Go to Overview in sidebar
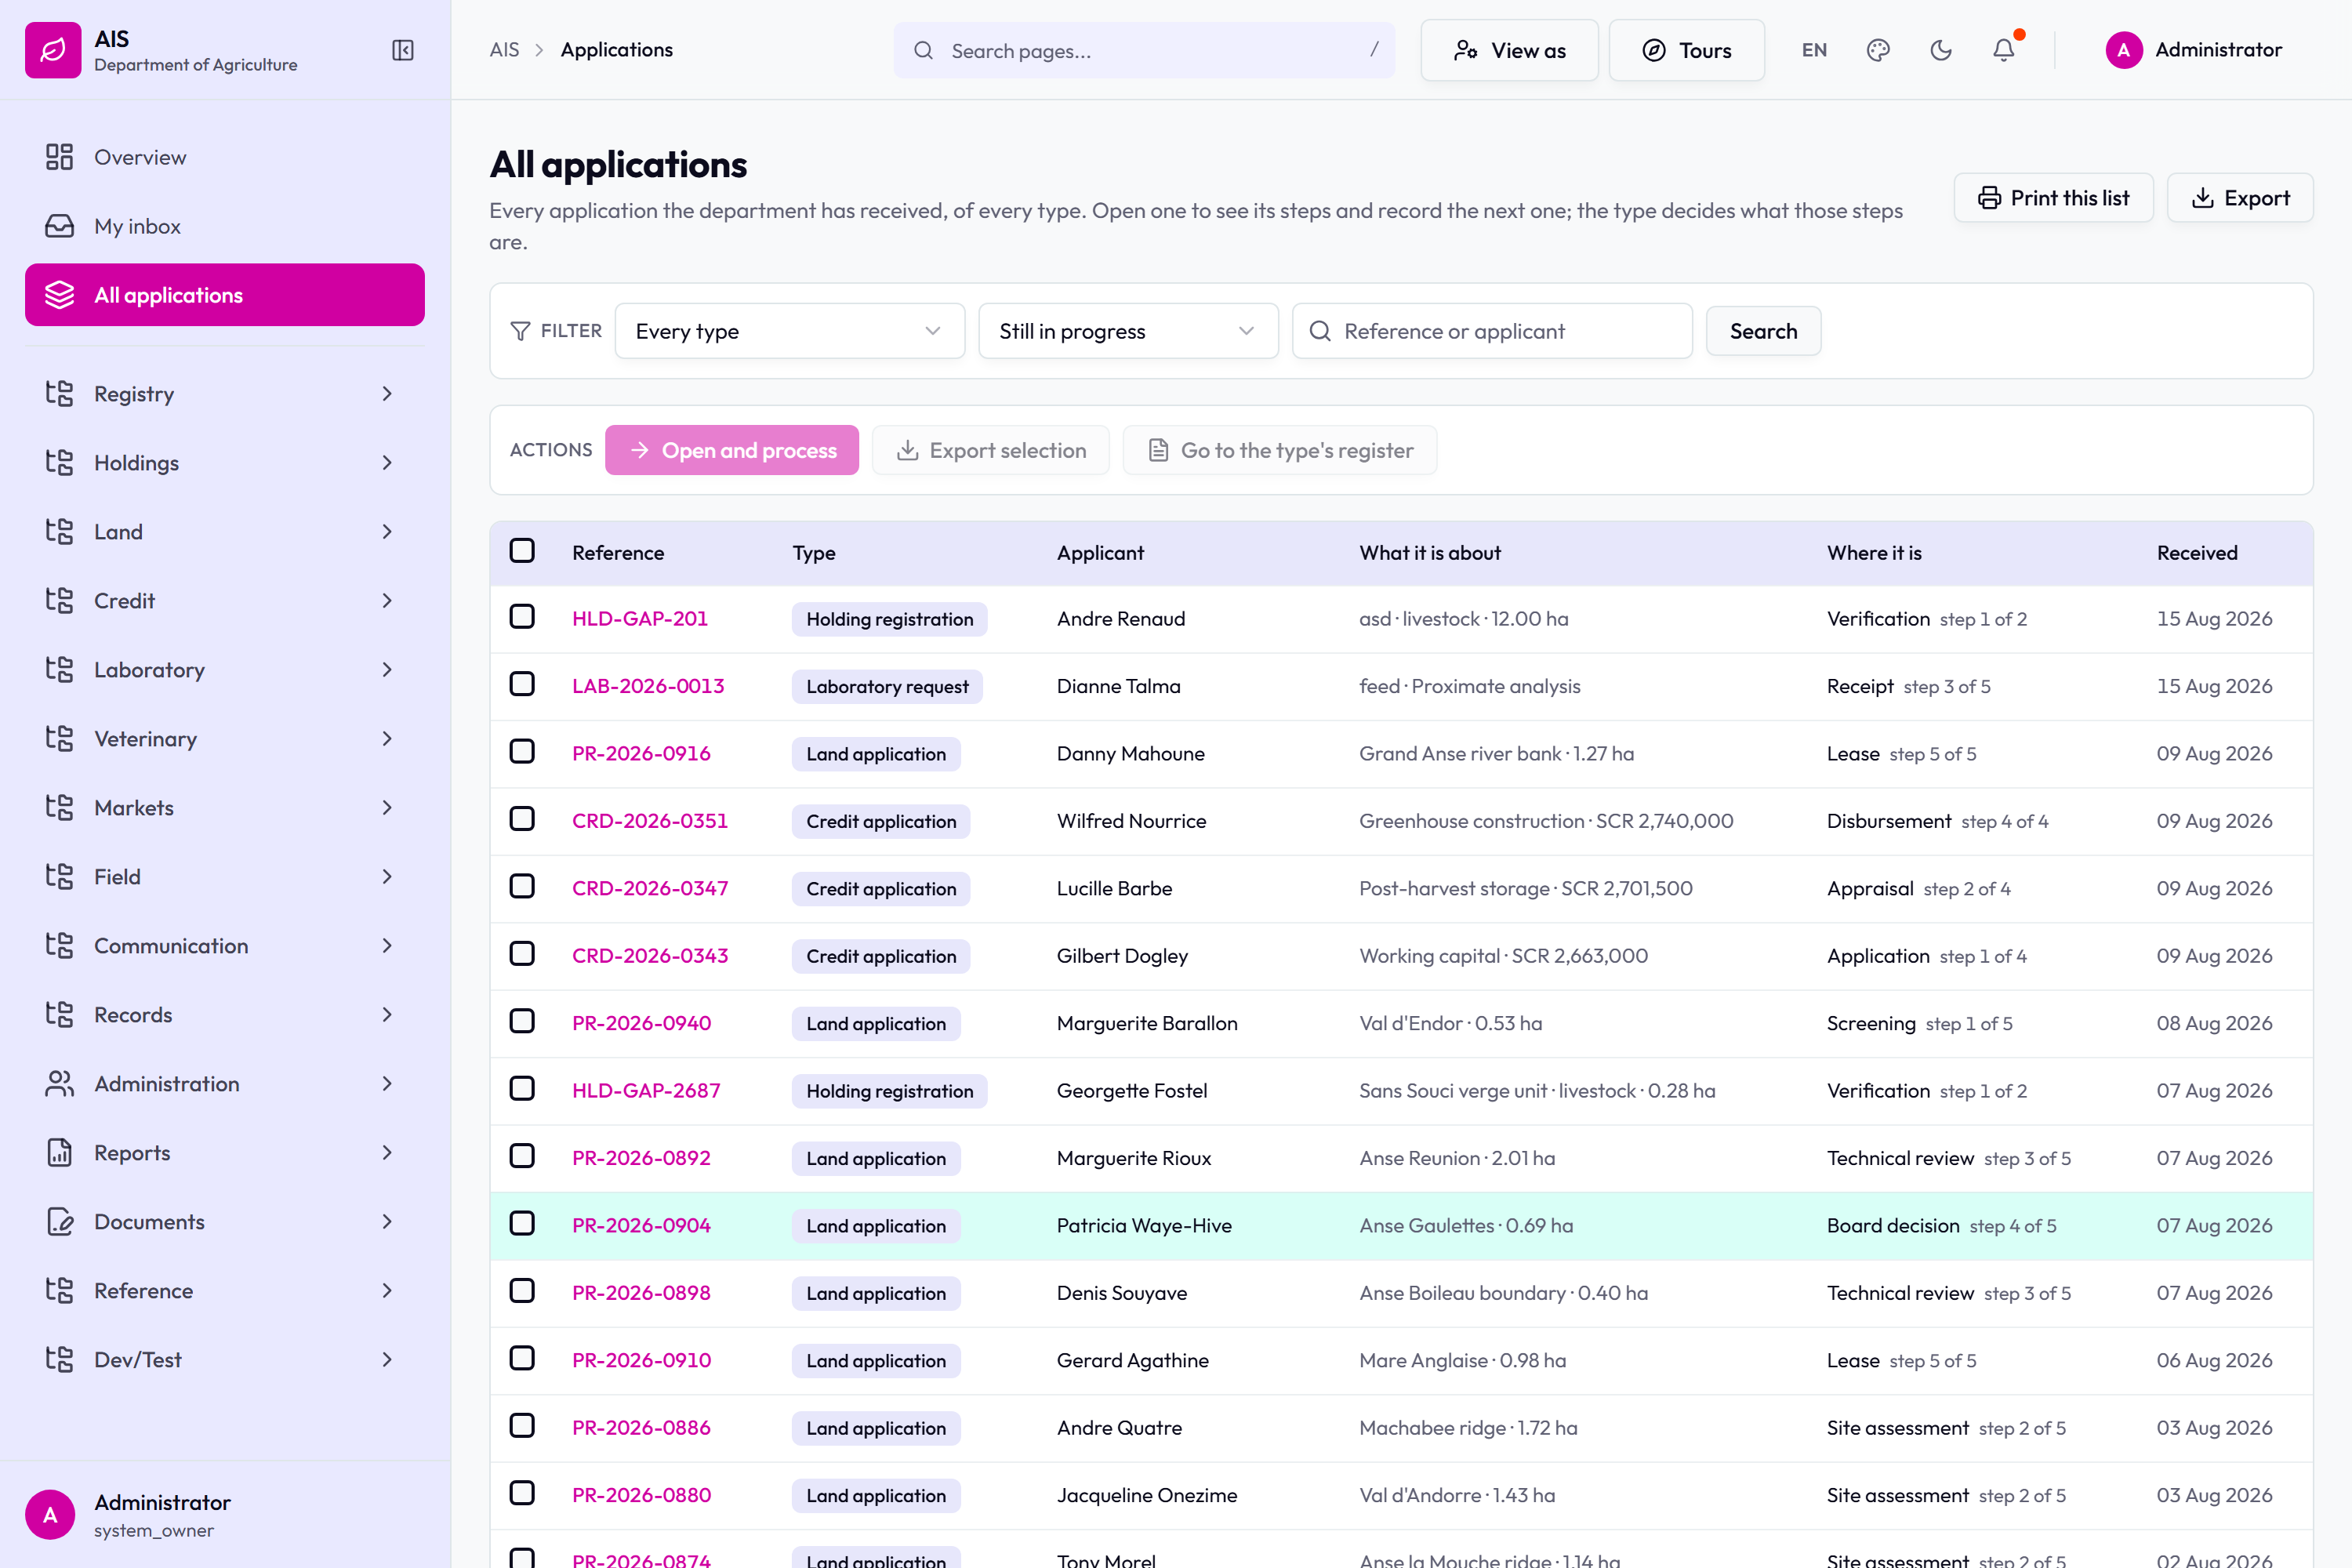Image resolution: width=2352 pixels, height=1568 pixels. point(225,157)
